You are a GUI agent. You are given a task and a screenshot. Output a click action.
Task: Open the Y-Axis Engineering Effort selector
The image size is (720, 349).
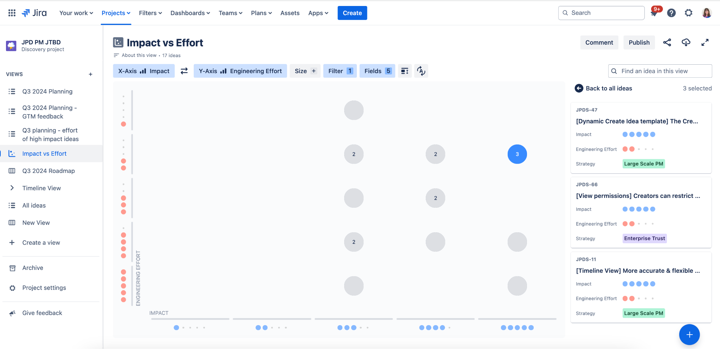(240, 71)
